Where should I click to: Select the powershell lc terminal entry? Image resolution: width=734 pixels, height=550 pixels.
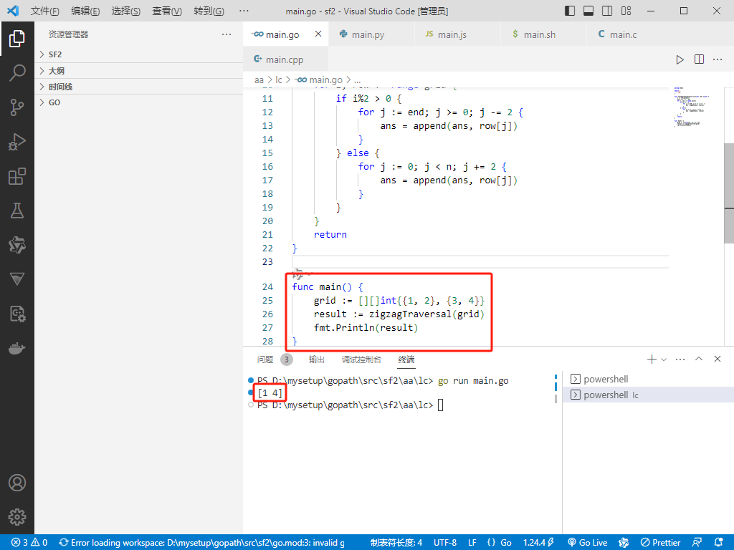[648, 395]
